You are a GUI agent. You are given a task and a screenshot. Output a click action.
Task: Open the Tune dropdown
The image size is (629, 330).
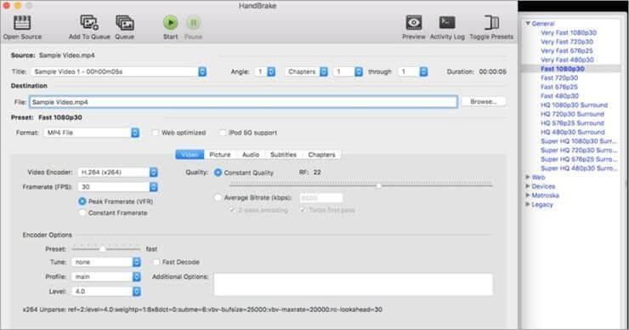coord(106,262)
